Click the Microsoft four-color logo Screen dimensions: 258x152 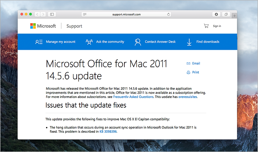coord(33,26)
